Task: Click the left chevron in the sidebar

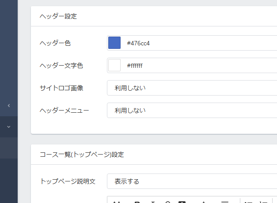Action: coord(9,106)
